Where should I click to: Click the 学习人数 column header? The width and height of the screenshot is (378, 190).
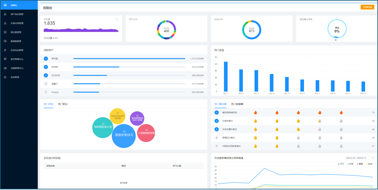click(177, 166)
